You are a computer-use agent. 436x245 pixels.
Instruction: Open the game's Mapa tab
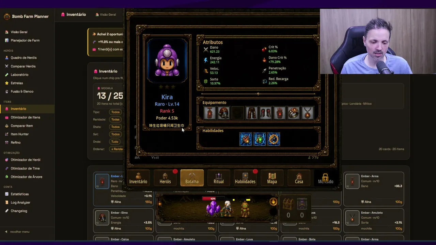[x=272, y=178]
